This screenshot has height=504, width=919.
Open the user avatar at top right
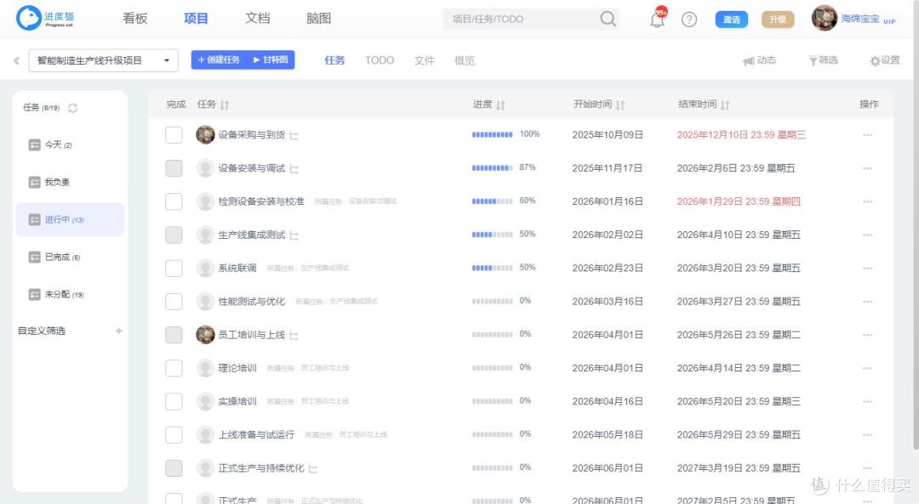pos(824,18)
